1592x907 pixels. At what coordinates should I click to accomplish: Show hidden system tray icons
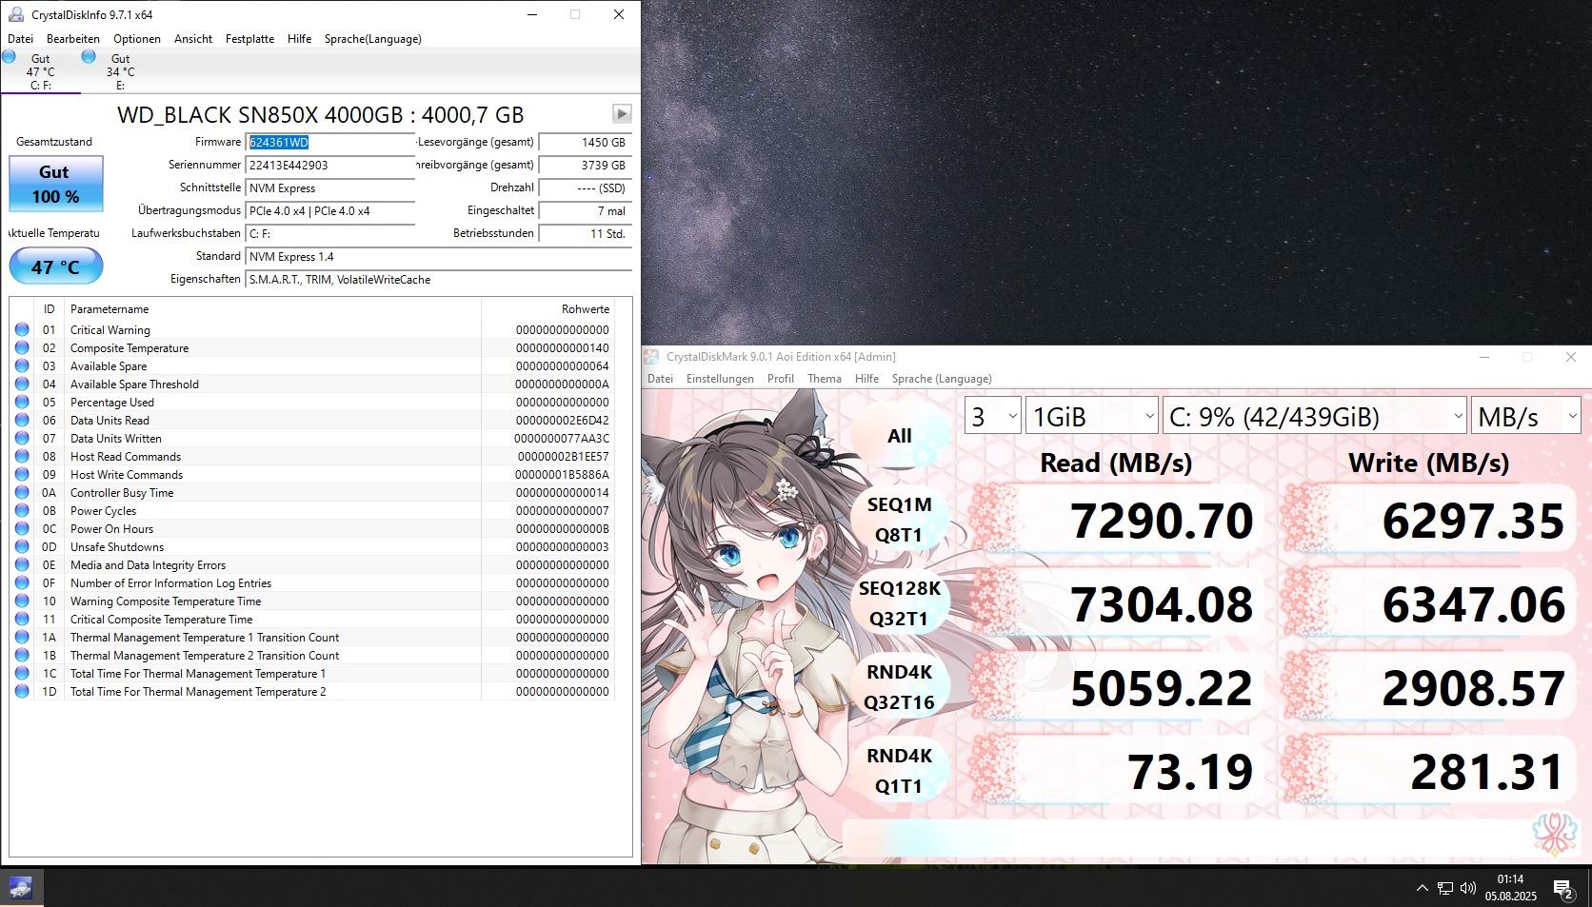click(x=1423, y=888)
